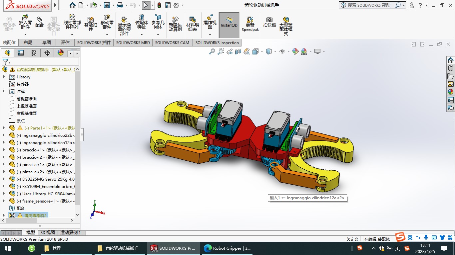Expand frame_sensore<1> component node
The image size is (455, 255).
point(4,201)
